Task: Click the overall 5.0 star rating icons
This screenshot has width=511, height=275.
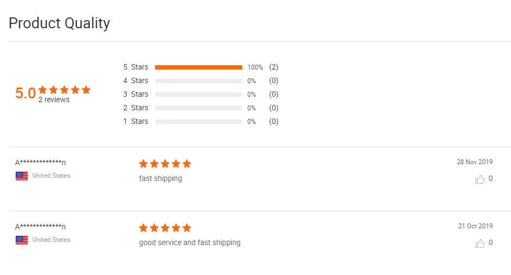Action: (64, 90)
